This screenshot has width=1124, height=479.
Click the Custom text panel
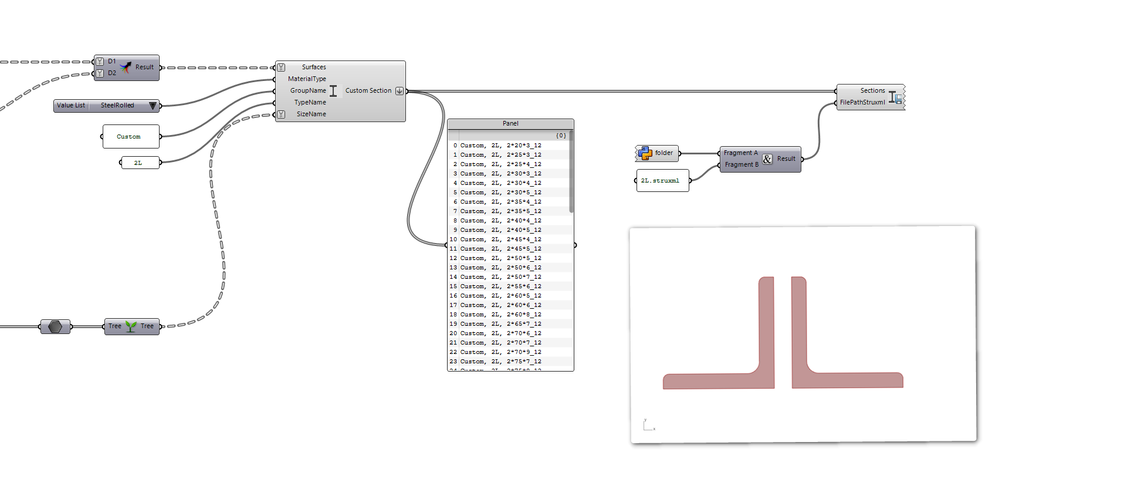pos(130,137)
